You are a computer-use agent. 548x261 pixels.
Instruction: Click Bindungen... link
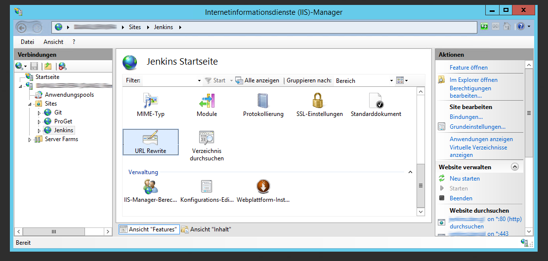tap(466, 117)
